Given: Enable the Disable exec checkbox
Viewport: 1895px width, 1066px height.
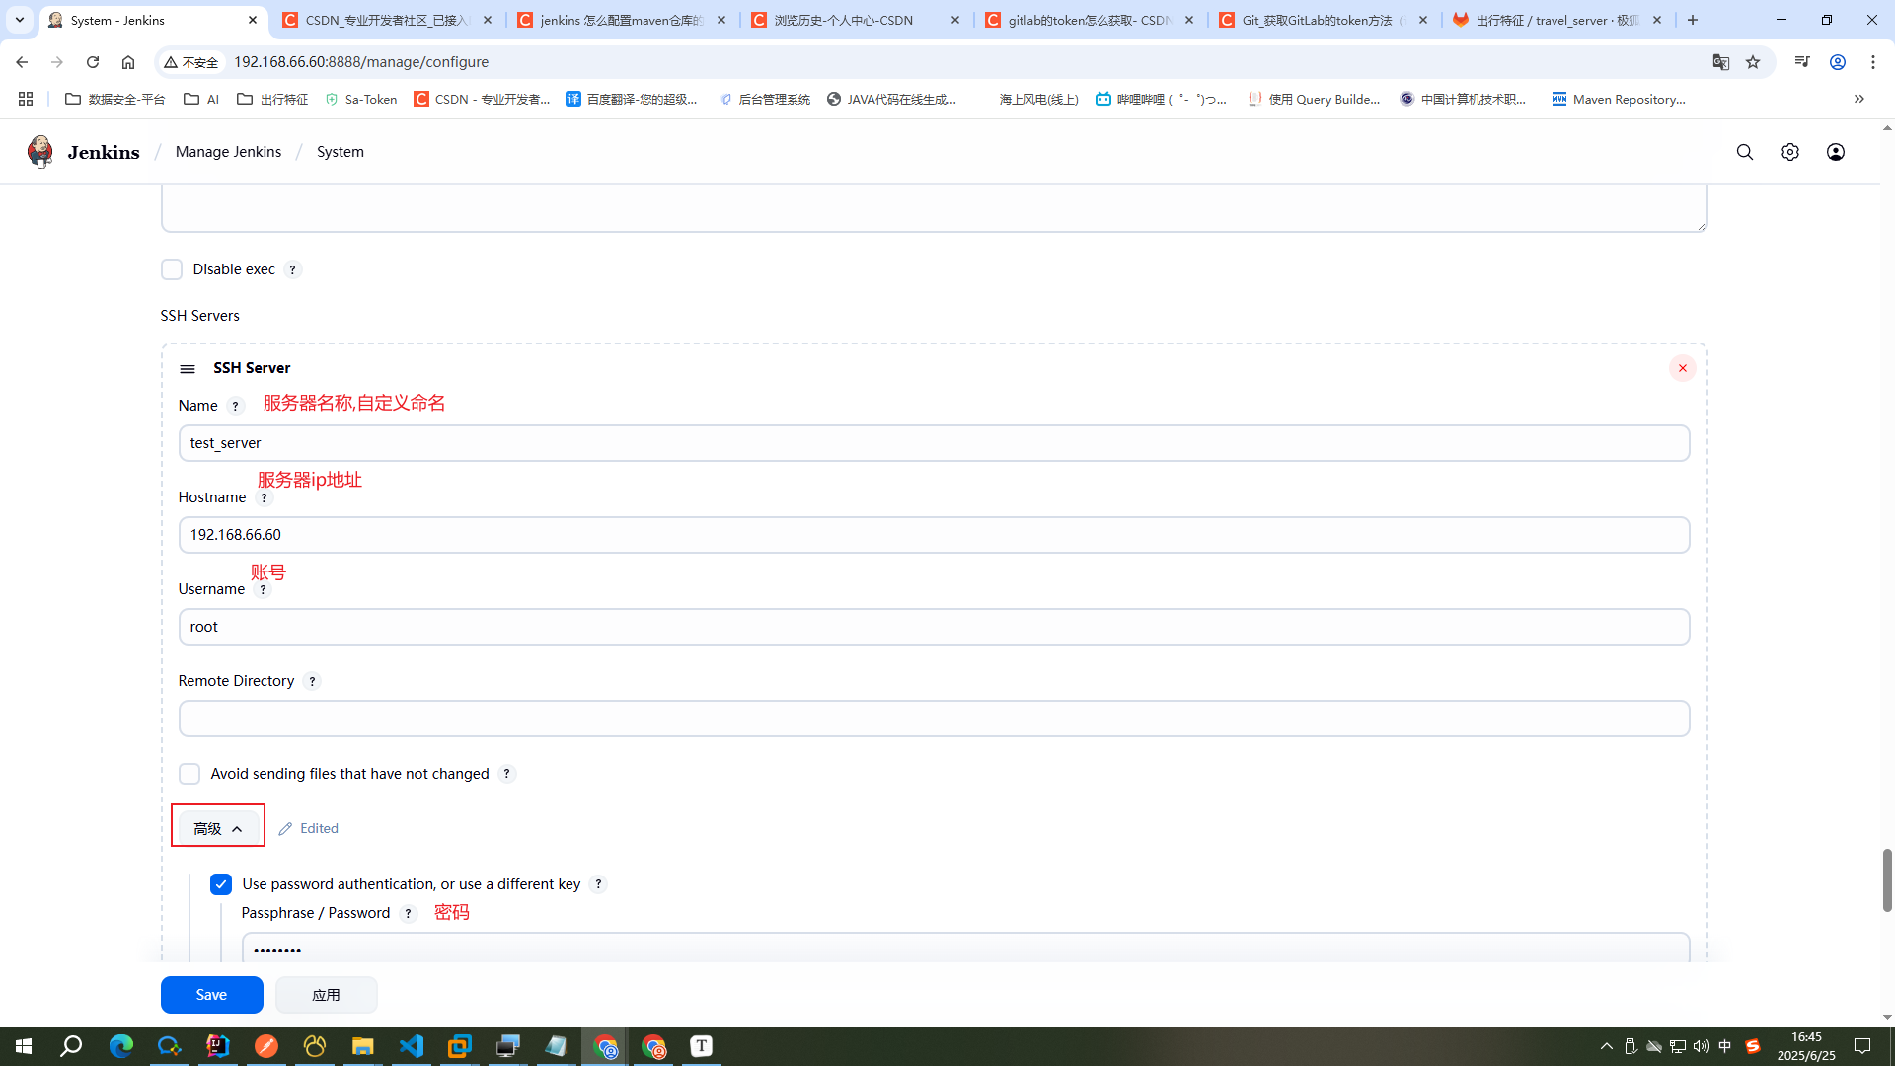Looking at the screenshot, I should [x=172, y=269].
